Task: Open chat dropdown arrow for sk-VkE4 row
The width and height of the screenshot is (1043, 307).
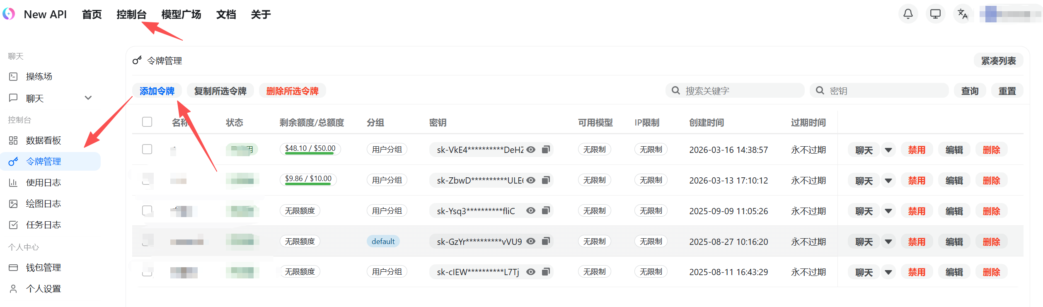Action: pos(888,150)
